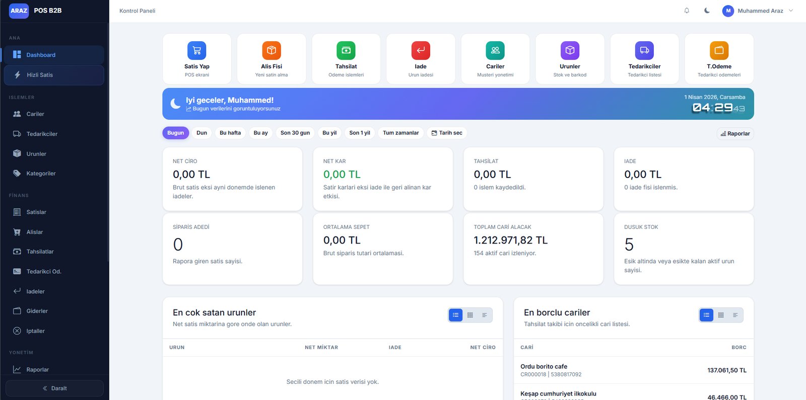Open the Iade return card
The height and width of the screenshot is (400, 806).
[421, 59]
